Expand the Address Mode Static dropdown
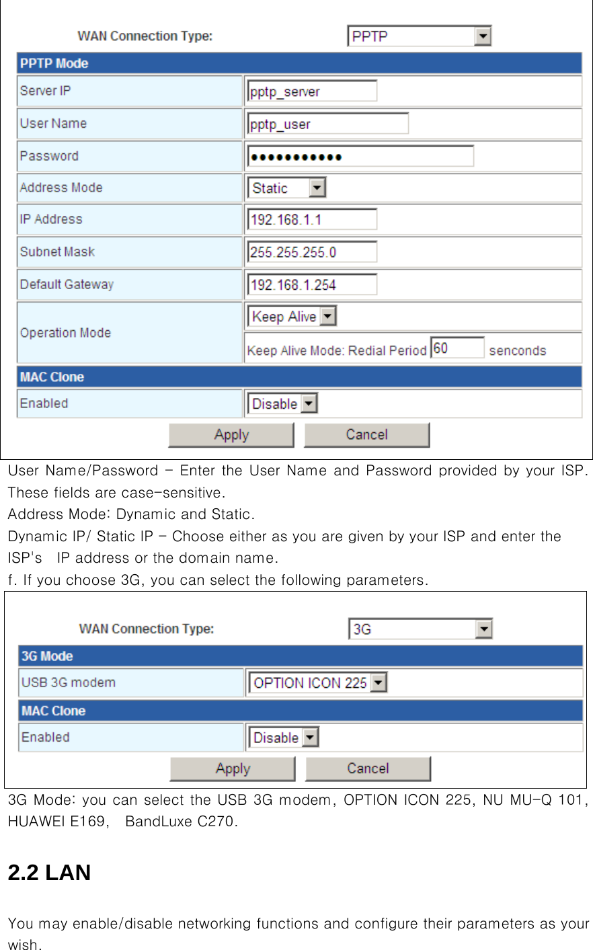Viewport: 593px width, 950px height. click(287, 188)
